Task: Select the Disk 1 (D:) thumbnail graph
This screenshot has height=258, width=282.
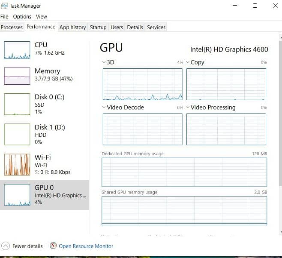Action: coord(17,134)
